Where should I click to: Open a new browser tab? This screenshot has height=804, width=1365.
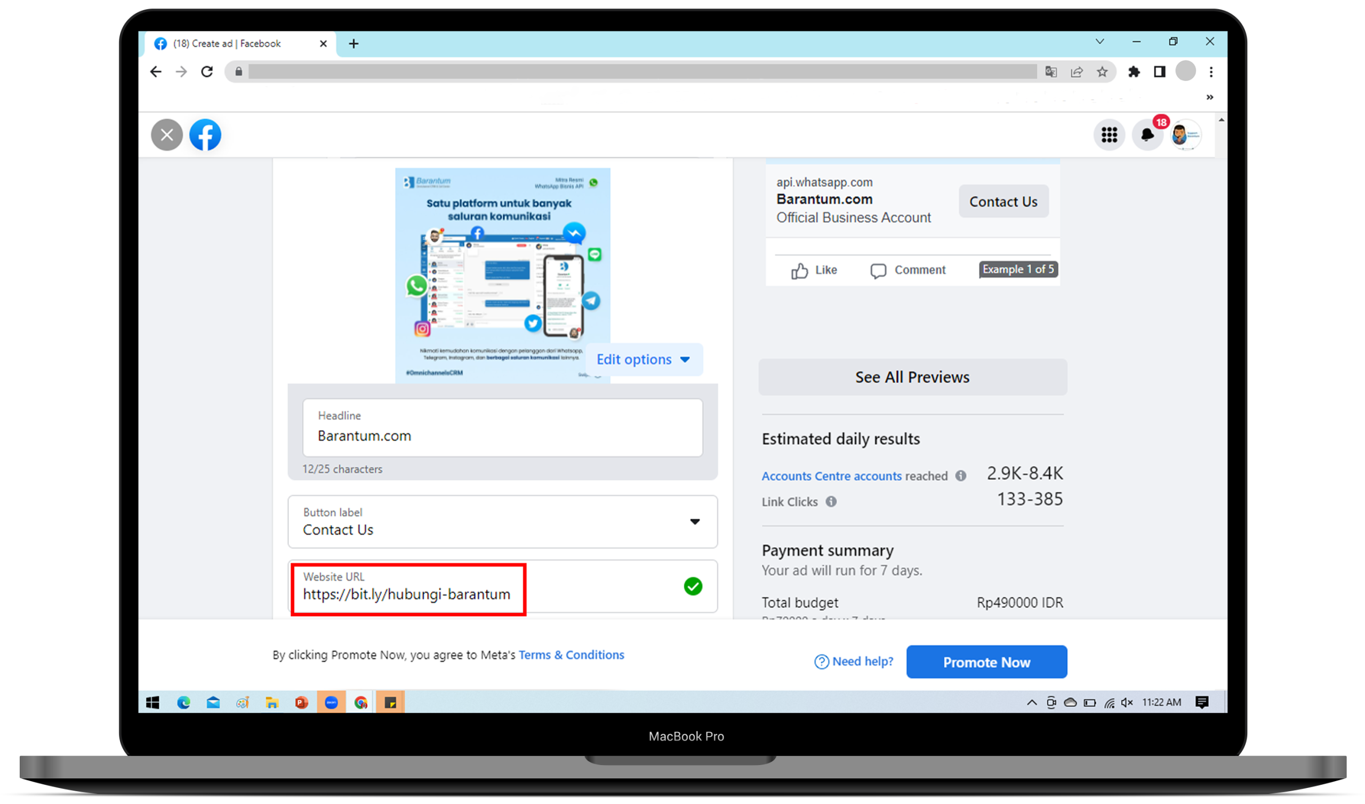354,43
